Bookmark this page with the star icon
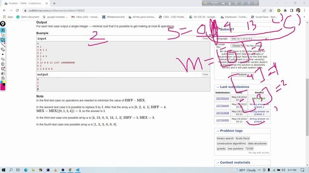Viewport: 309px width, 173px height. click(x=271, y=11)
